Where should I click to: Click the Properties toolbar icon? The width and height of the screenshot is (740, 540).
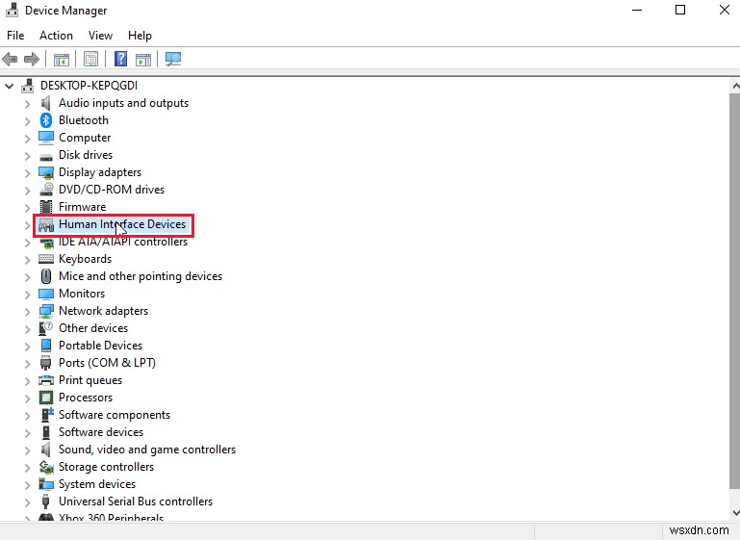pyautogui.click(x=90, y=59)
